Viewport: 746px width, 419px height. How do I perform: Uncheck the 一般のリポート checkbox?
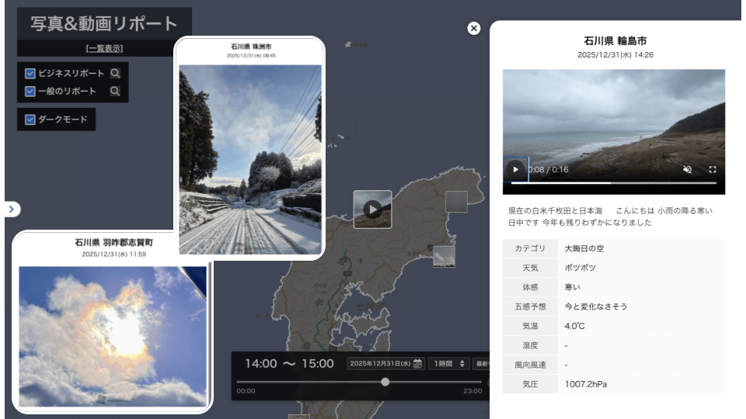(x=30, y=92)
